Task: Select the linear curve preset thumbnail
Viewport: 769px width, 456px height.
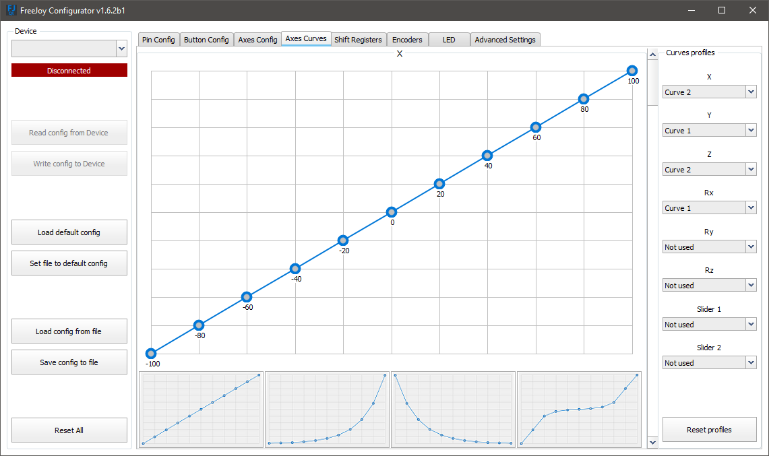Action: (x=201, y=410)
